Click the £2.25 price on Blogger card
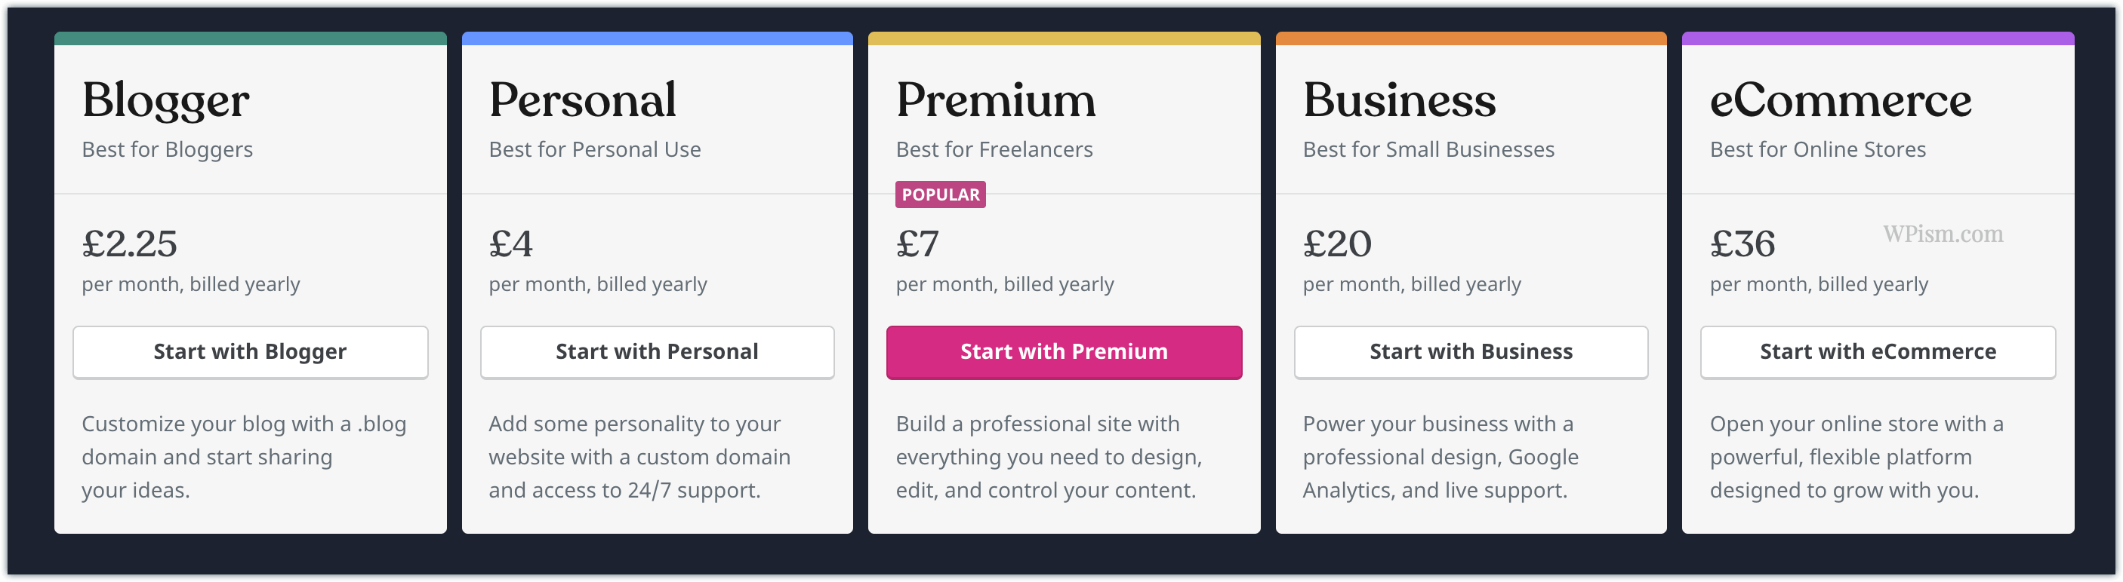This screenshot has height=582, width=2123. (x=129, y=244)
